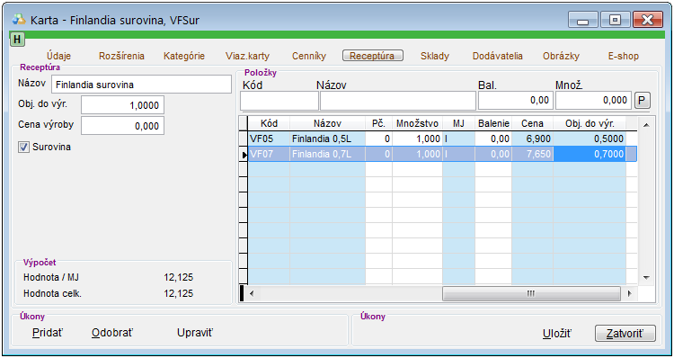Click Odobrať to remove item
This screenshot has width=674, height=358.
coord(112,333)
